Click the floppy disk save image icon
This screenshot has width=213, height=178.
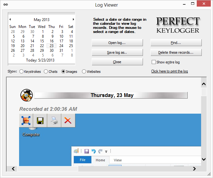click(40, 121)
